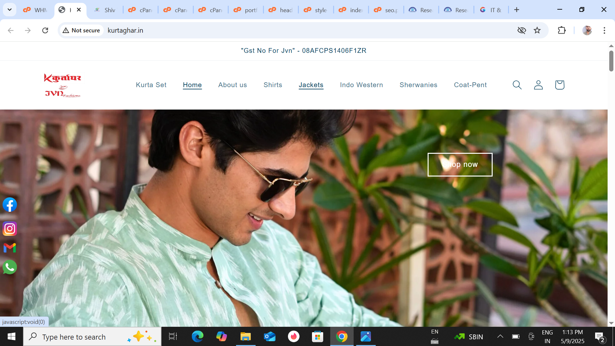Open the Gmail contact icon
615x346 pixels.
tap(10, 248)
